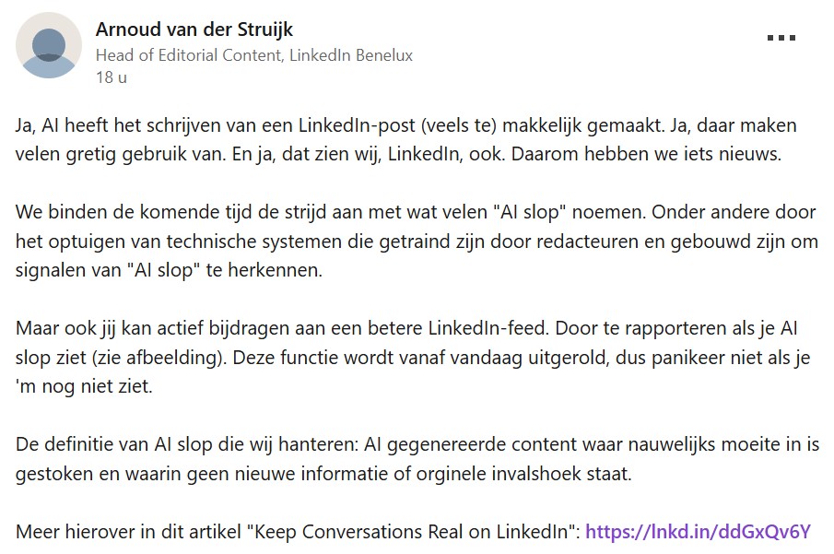Click Arnoud van der Struijk's profile avatar
The width and height of the screenshot is (834, 554).
[x=49, y=45]
